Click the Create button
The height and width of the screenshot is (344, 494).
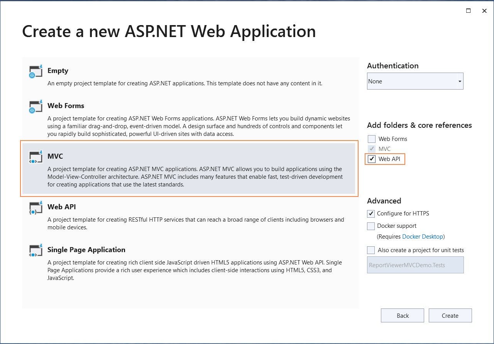tap(450, 315)
